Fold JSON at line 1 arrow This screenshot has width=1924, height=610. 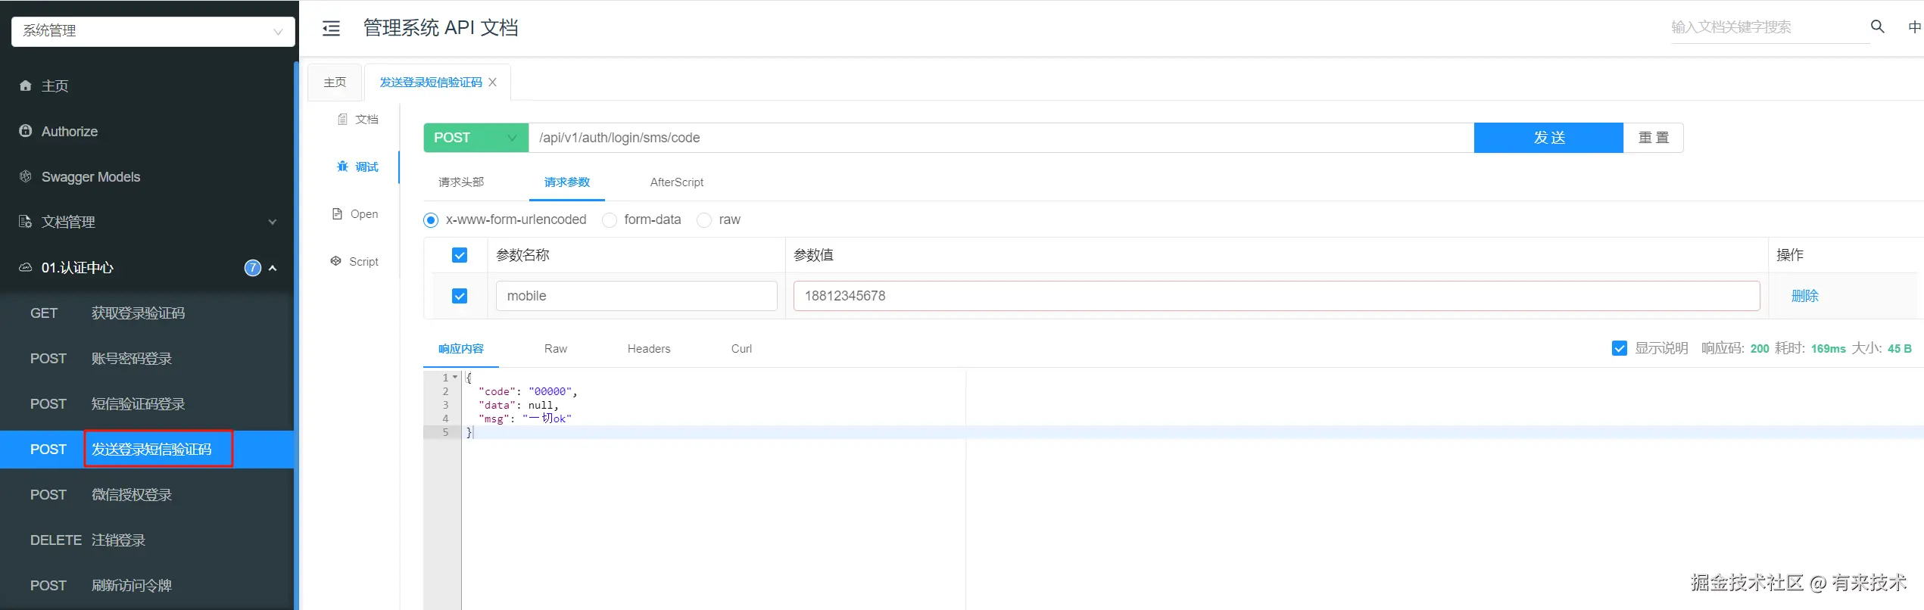tap(455, 377)
